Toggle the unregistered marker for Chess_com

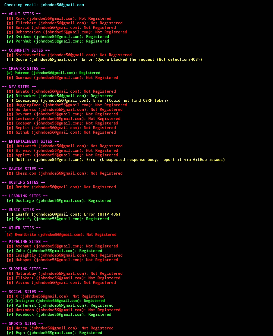coord(10,173)
